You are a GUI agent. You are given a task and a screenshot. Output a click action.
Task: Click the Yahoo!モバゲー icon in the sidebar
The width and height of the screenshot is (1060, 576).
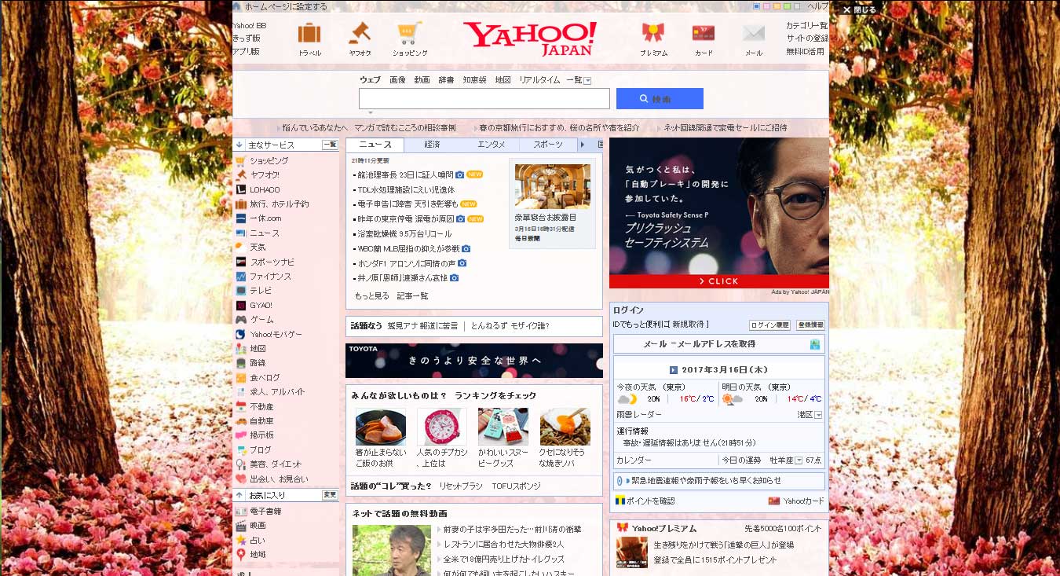[x=241, y=334]
